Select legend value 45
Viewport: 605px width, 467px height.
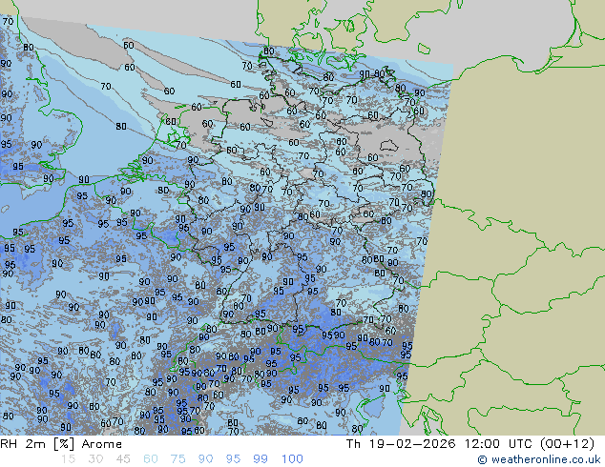click(123, 459)
